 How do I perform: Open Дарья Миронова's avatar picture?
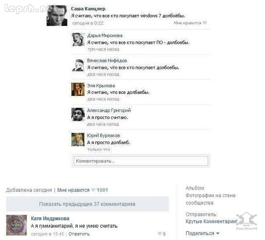[78, 39]
